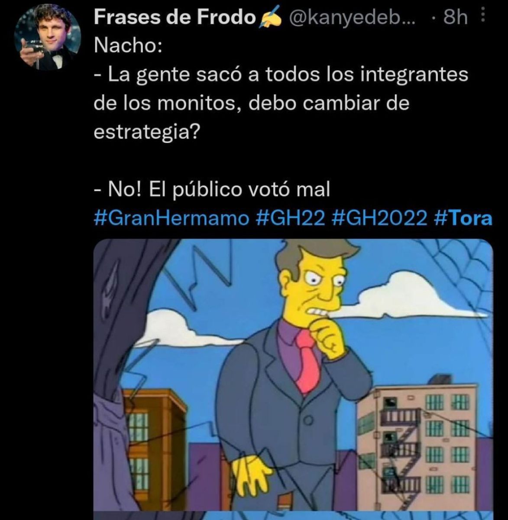The image size is (508, 520).
Task: Click the tweet text starting with 'Nacho:'
Action: (x=282, y=118)
